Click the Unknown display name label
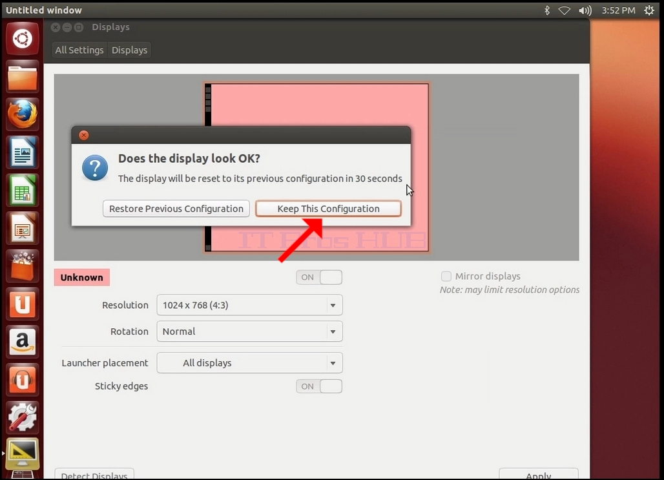Image resolution: width=664 pixels, height=480 pixels. click(82, 278)
